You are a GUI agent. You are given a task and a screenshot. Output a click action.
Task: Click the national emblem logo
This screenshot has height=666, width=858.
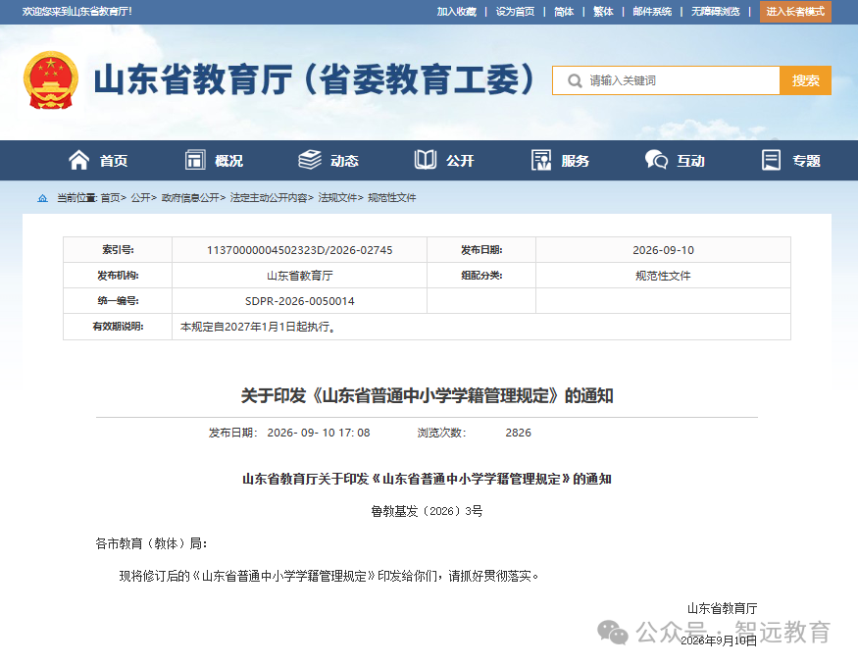pos(50,79)
